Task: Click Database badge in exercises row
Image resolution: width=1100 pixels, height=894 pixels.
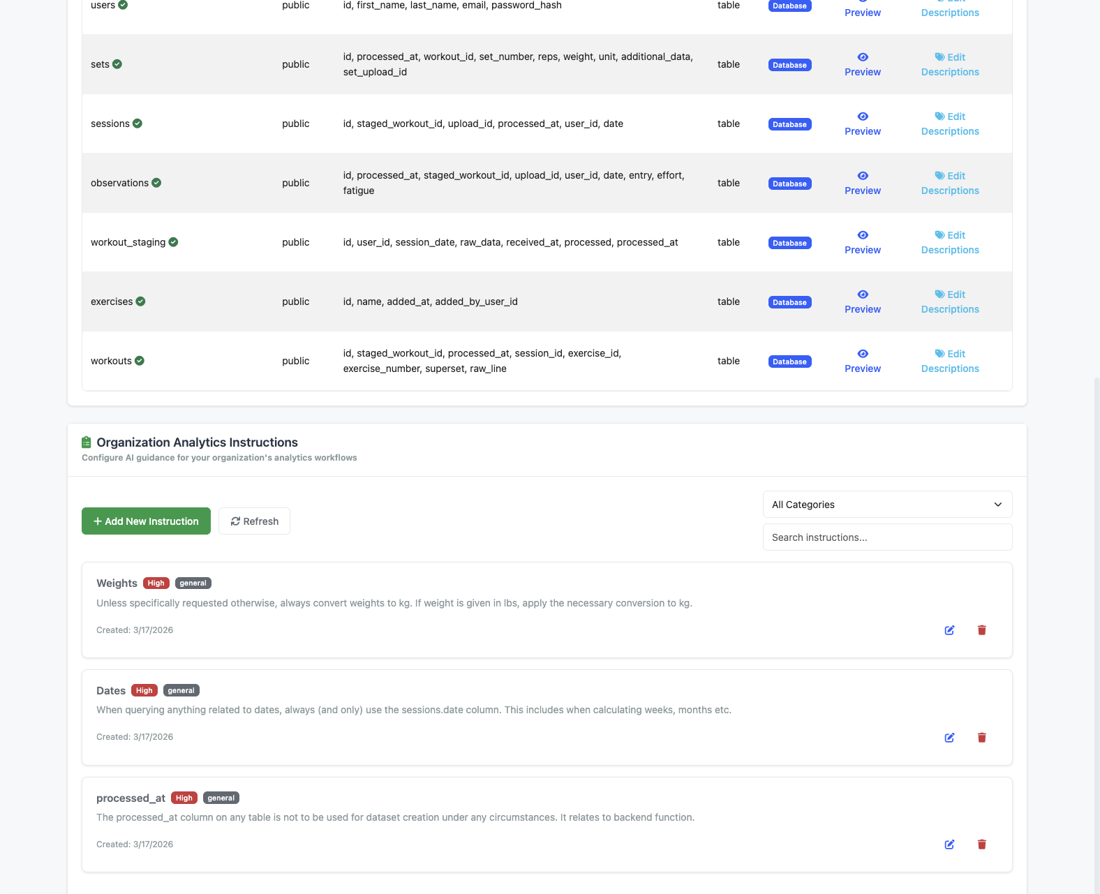Action: point(789,302)
